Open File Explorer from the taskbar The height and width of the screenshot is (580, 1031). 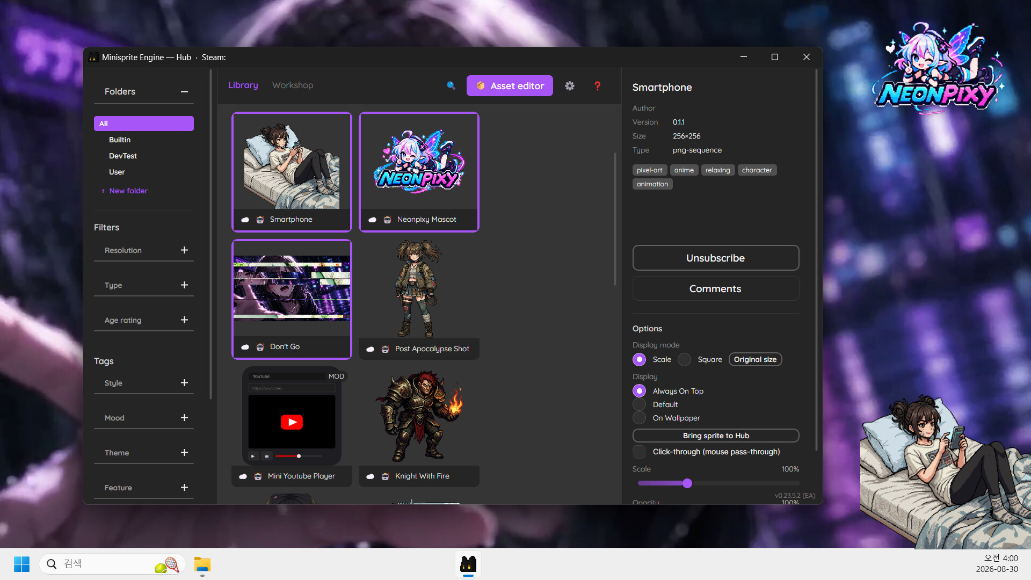point(202,564)
